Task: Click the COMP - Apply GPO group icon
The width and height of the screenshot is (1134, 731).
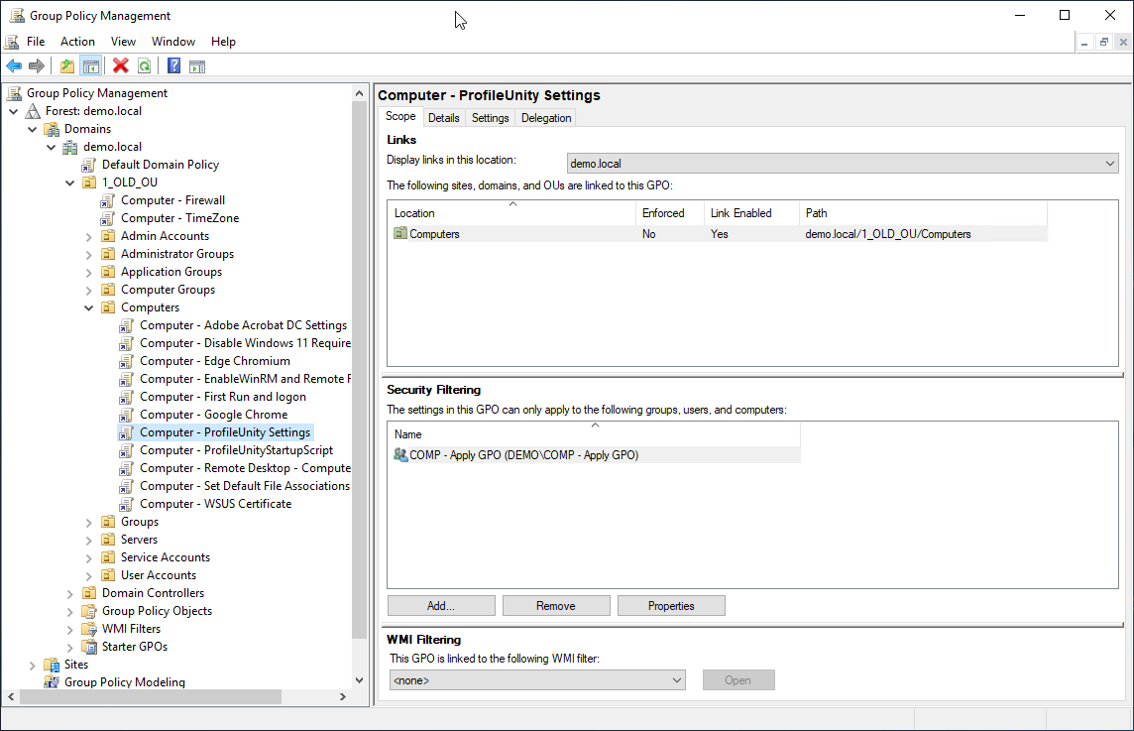Action: (x=400, y=455)
